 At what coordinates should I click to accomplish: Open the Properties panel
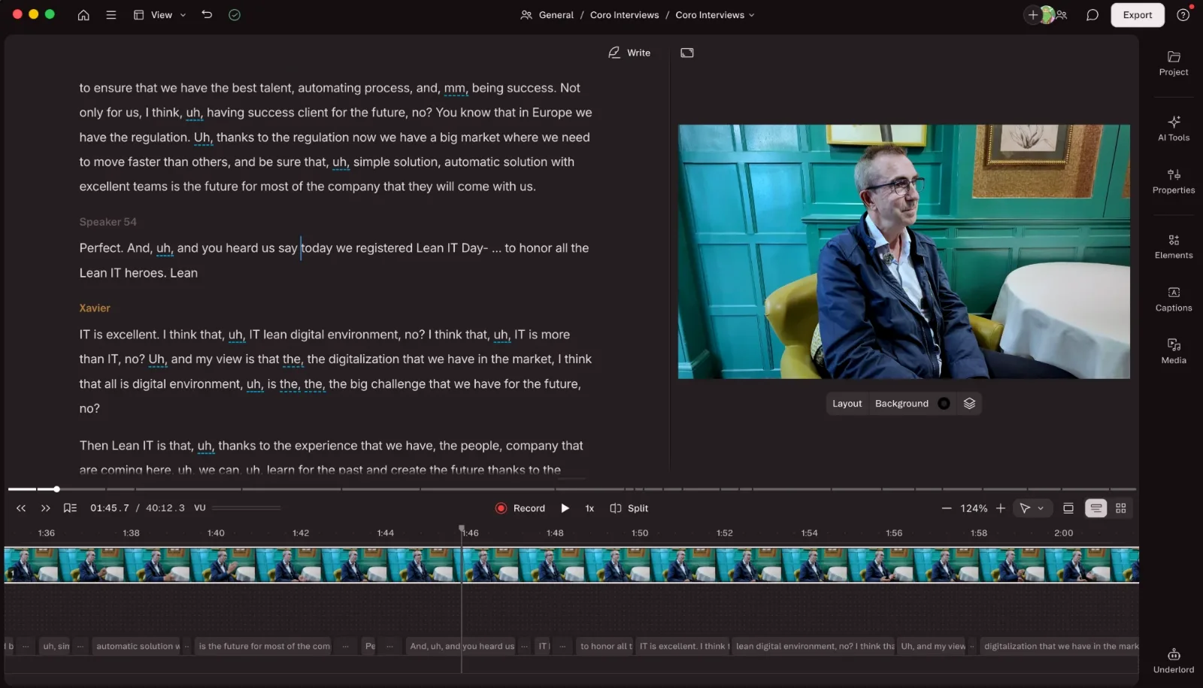[x=1174, y=182]
